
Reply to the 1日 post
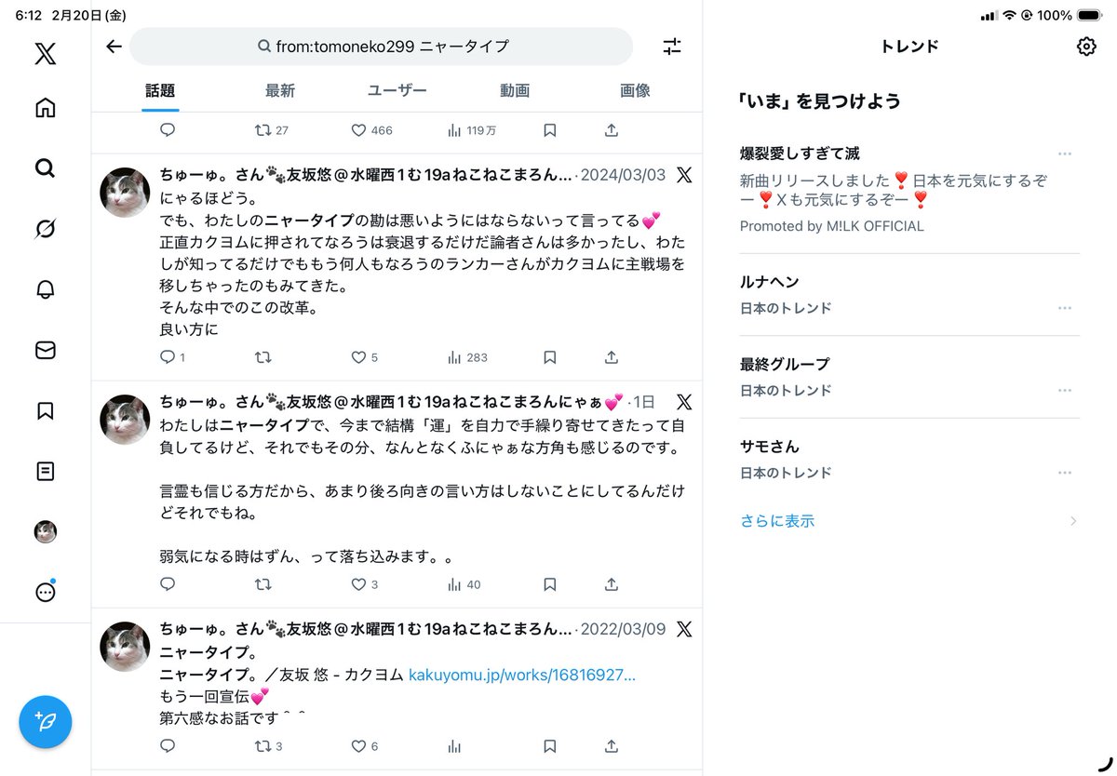click(x=168, y=584)
